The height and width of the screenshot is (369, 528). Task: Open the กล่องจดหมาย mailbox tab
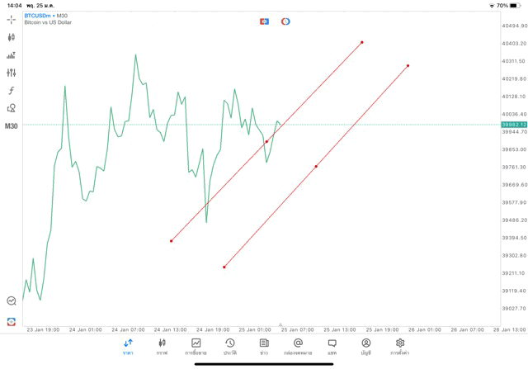coord(298,346)
